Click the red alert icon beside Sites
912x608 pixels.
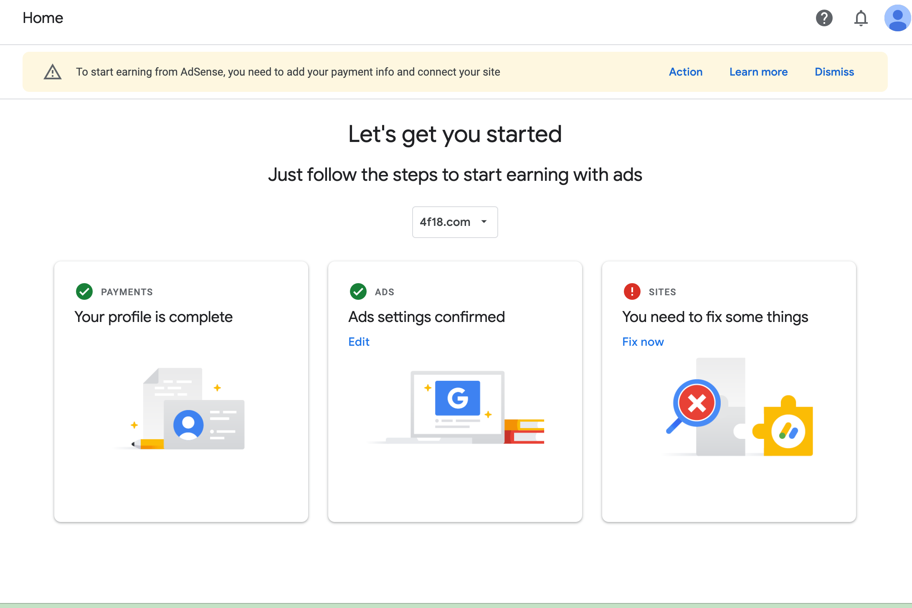632,291
